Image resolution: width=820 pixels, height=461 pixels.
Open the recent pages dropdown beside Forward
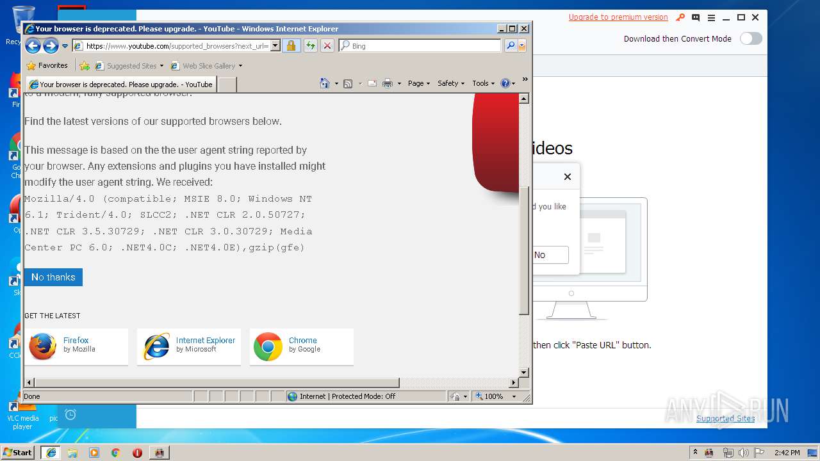click(65, 46)
